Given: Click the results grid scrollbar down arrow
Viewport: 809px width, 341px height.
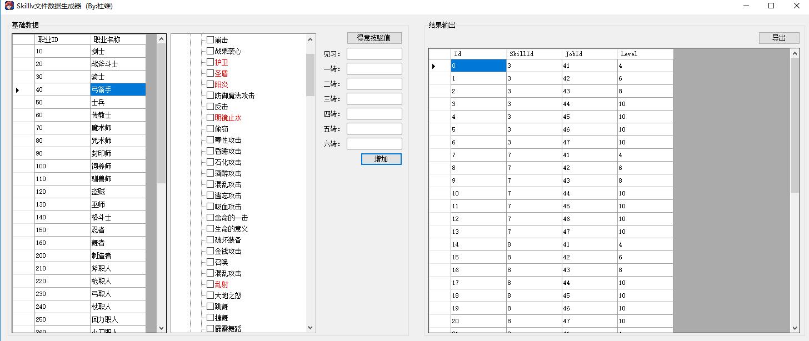Looking at the screenshot, I should (x=795, y=328).
